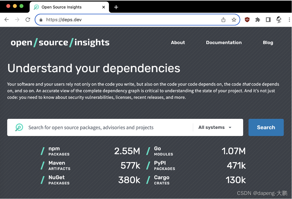Click the Understand your dependencies heading
This screenshot has height=199, width=292.
[x=94, y=68]
